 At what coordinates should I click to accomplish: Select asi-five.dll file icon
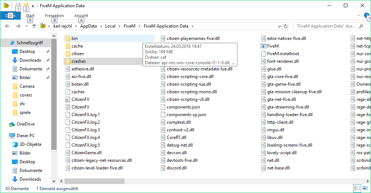(x=68, y=77)
